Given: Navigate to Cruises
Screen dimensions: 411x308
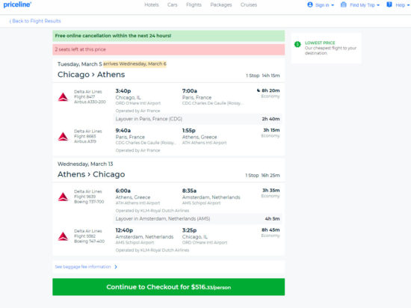Looking at the screenshot, I should pos(249,4).
